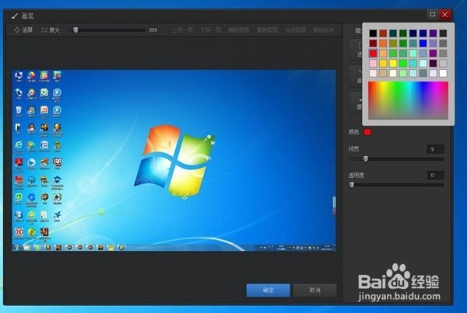Select the rust brown swatch beside black
Image resolution: width=467 pixels, height=313 pixels.
[x=383, y=33]
